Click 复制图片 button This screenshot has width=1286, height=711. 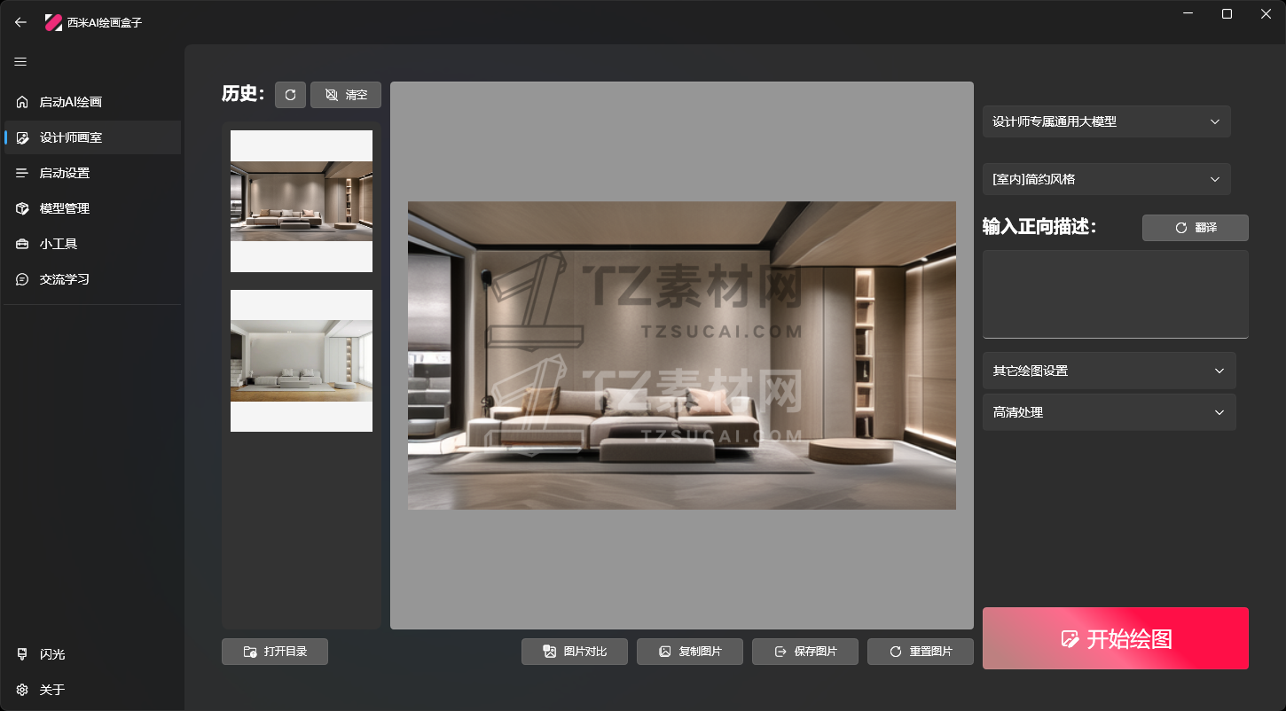(690, 652)
